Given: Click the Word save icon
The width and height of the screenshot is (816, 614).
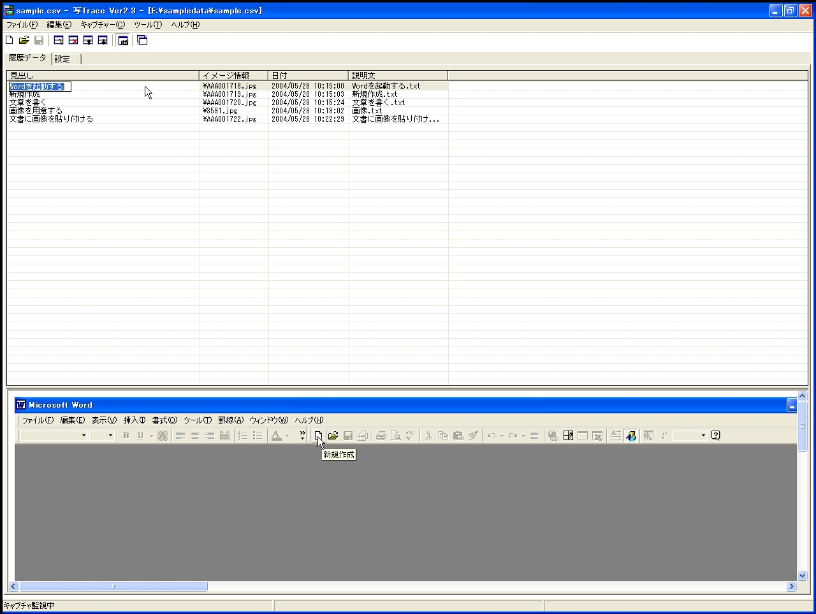Looking at the screenshot, I should [x=348, y=436].
